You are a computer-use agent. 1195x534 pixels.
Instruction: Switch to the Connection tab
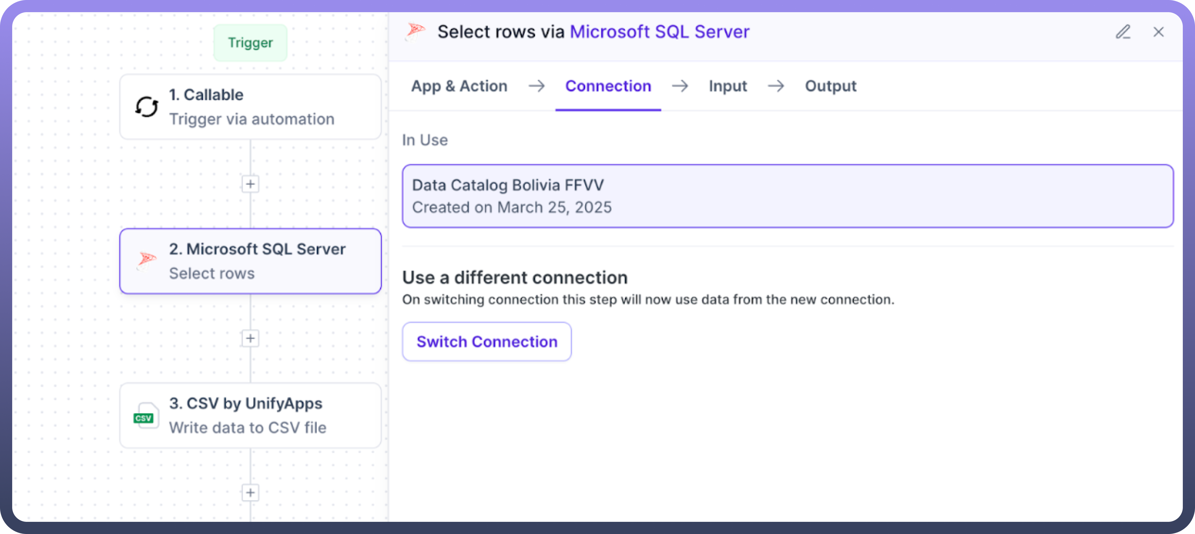(x=608, y=86)
